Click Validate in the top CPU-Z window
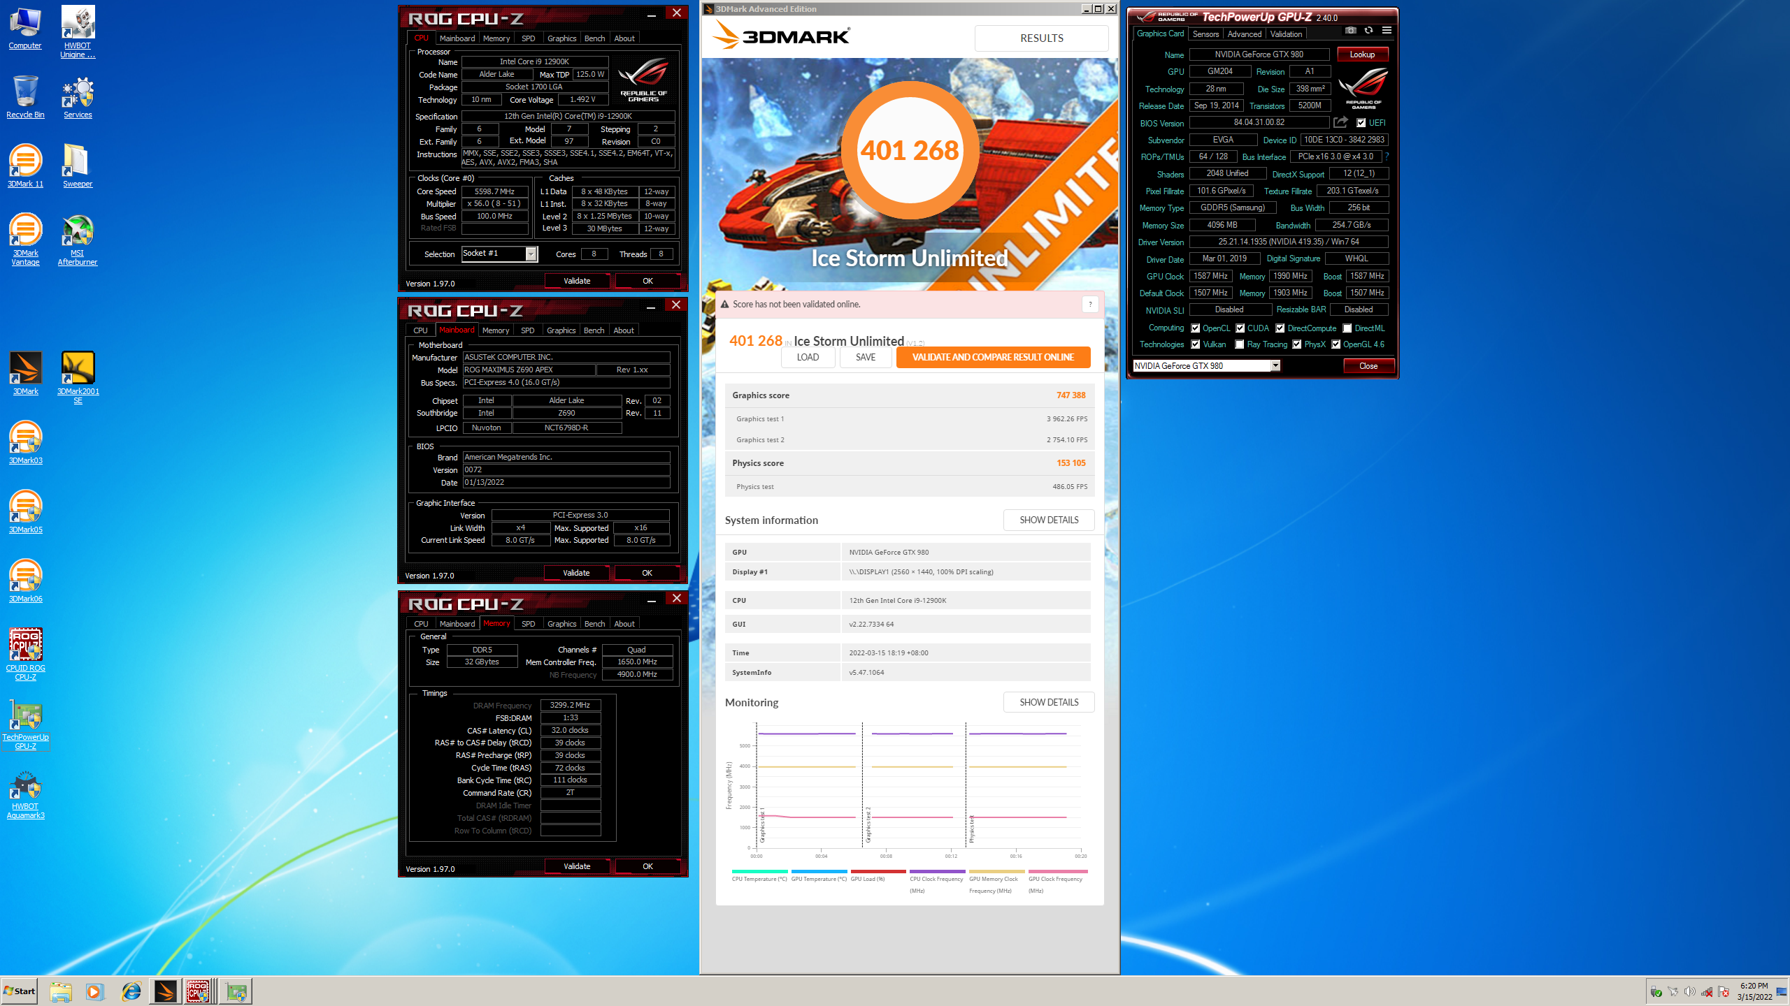Screen dimensions: 1790x1006 point(577,281)
